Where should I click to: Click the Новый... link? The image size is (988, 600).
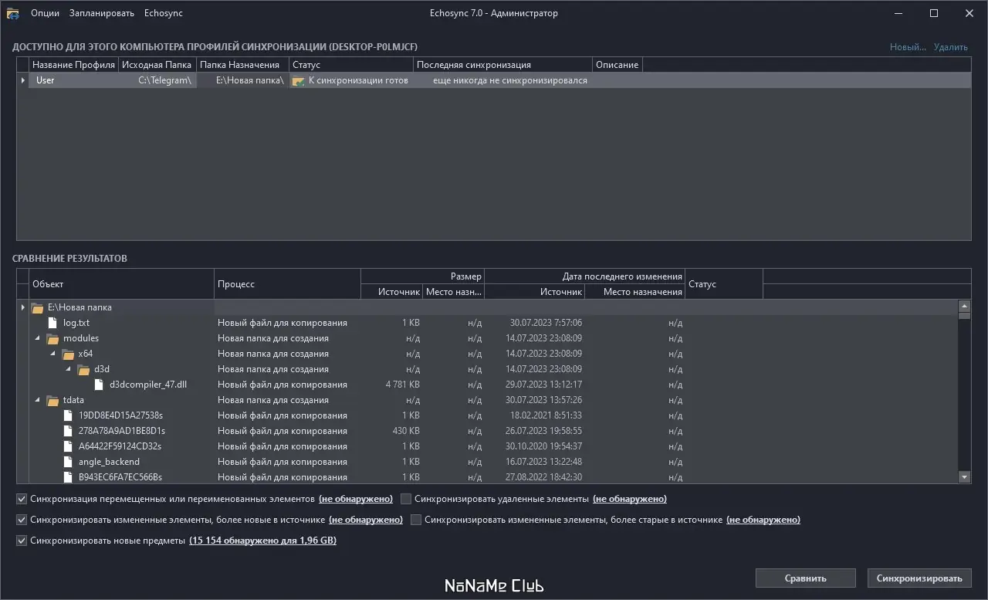click(908, 47)
